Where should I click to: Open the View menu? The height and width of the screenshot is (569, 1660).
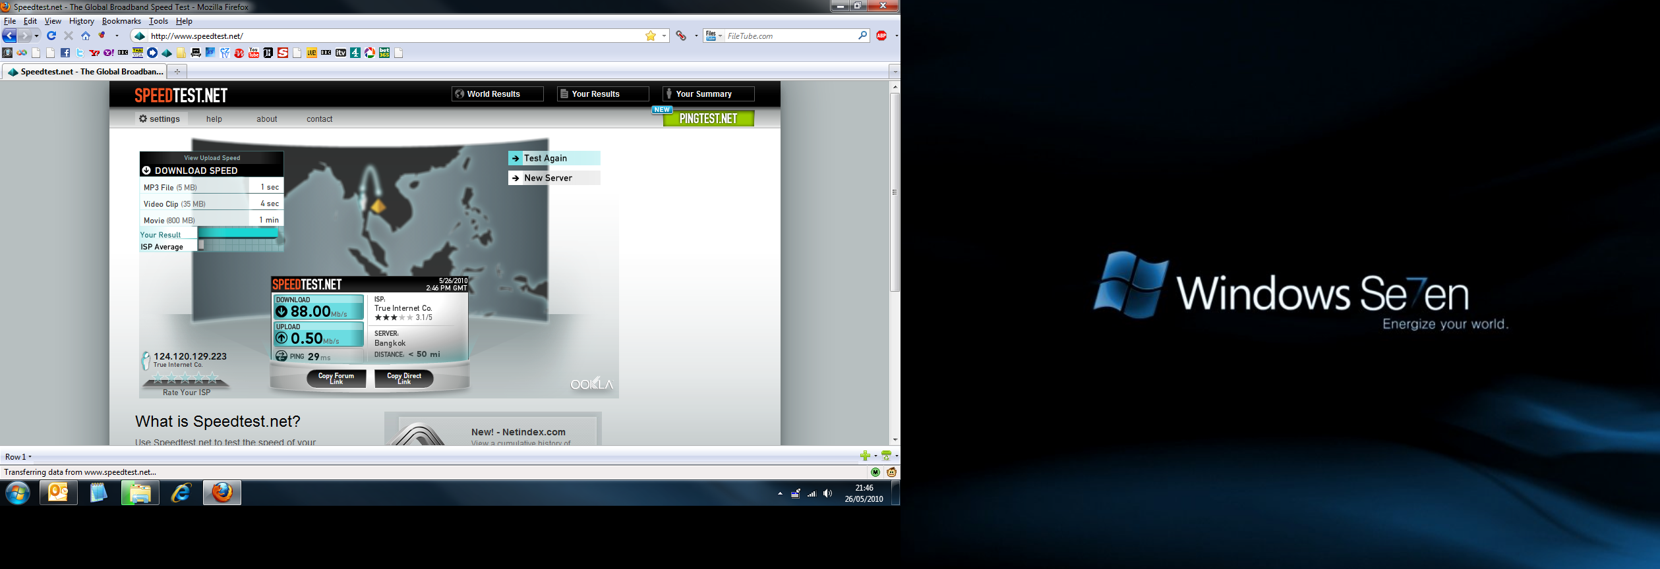[53, 21]
